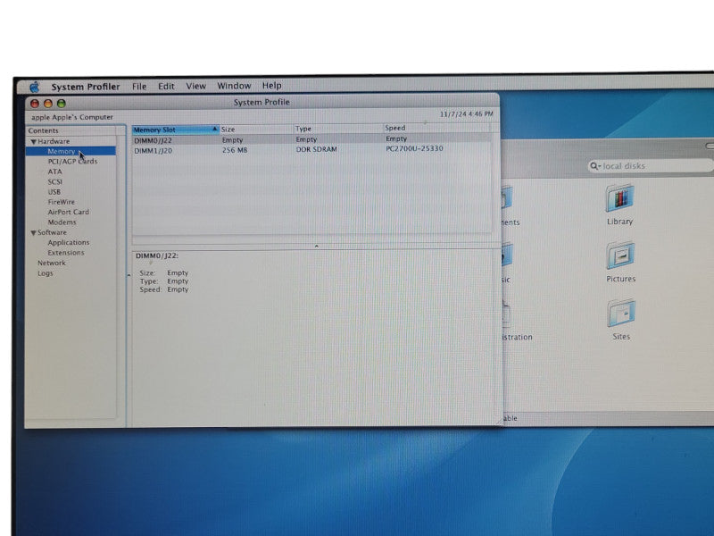Select Network in the Contents list
The height and width of the screenshot is (536, 714).
click(x=52, y=263)
